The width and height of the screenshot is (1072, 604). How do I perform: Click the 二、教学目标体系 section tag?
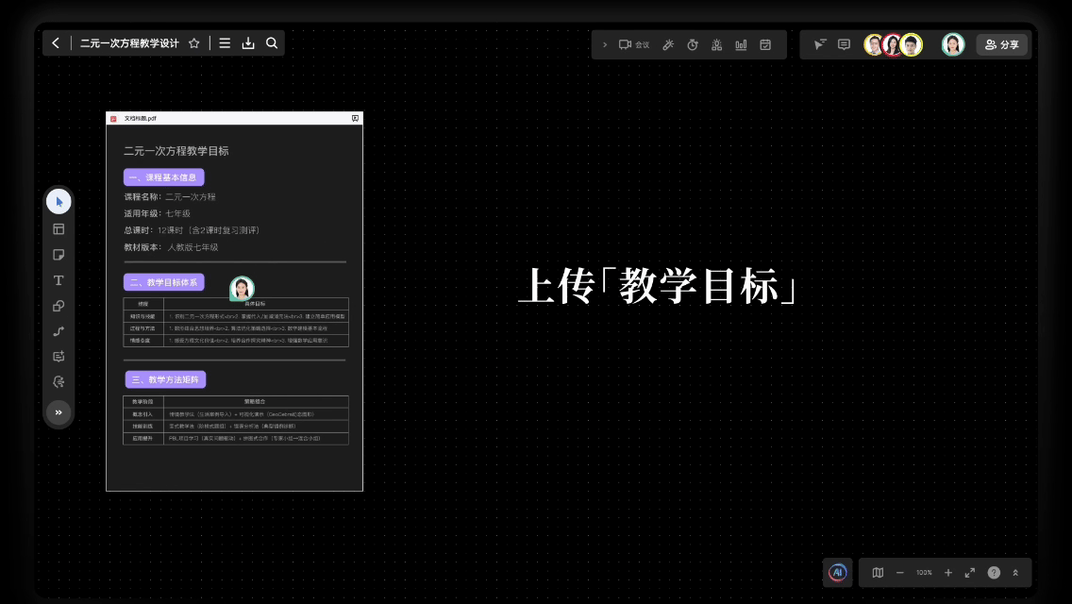[164, 282]
